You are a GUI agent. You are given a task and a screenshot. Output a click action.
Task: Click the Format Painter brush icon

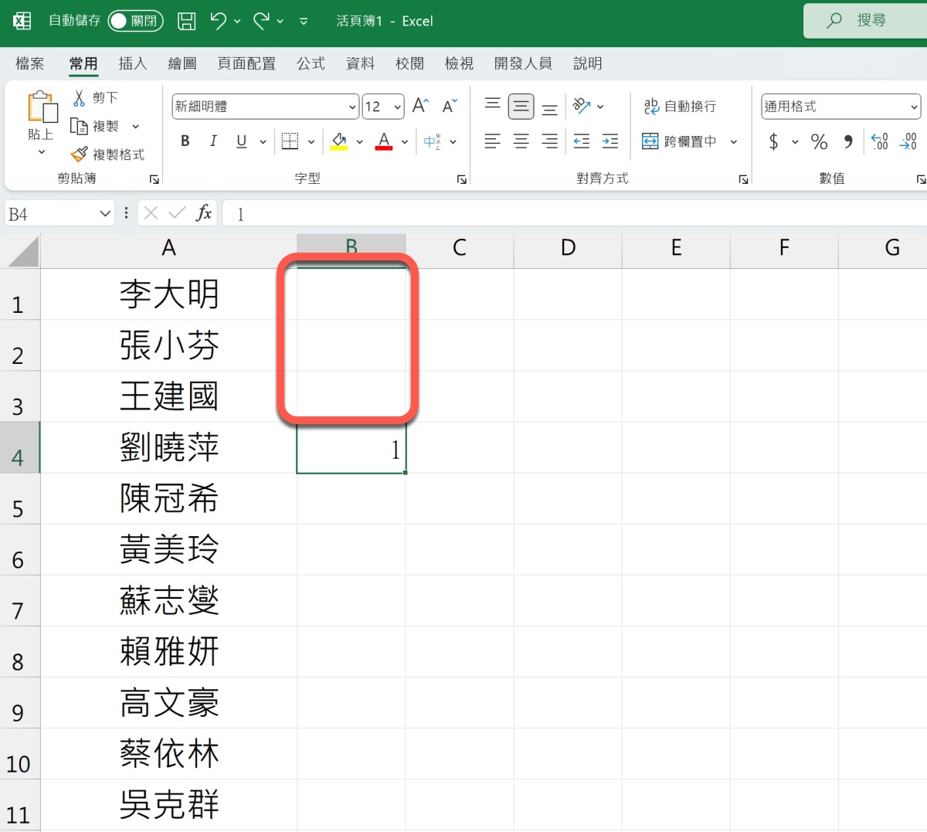click(x=79, y=155)
